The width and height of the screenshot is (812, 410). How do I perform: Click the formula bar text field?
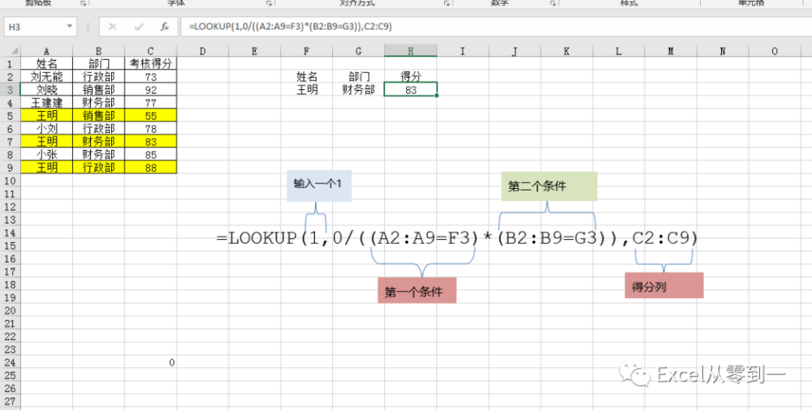pyautogui.click(x=495, y=27)
